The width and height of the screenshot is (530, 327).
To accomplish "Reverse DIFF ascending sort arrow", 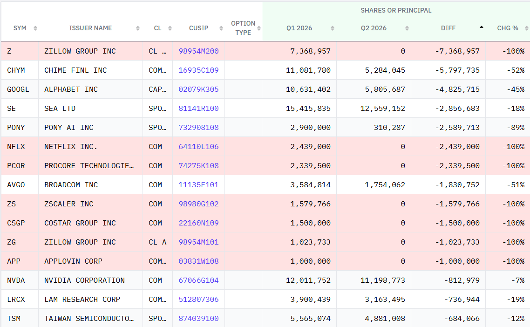I will [481, 27].
